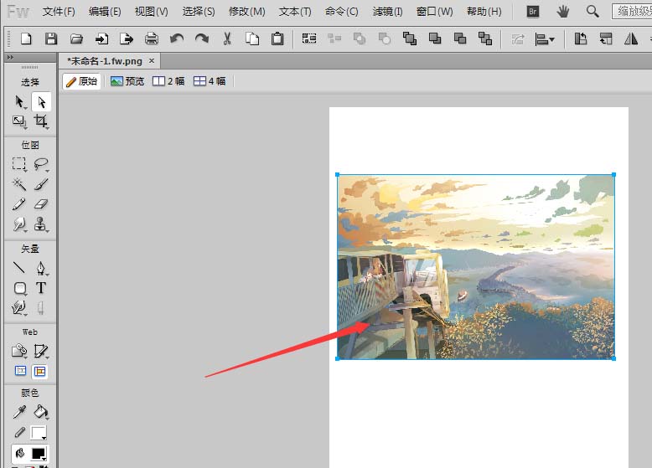This screenshot has width=652, height=468.
Task: Select the Eyedropper tool
Action: pyautogui.click(x=19, y=412)
